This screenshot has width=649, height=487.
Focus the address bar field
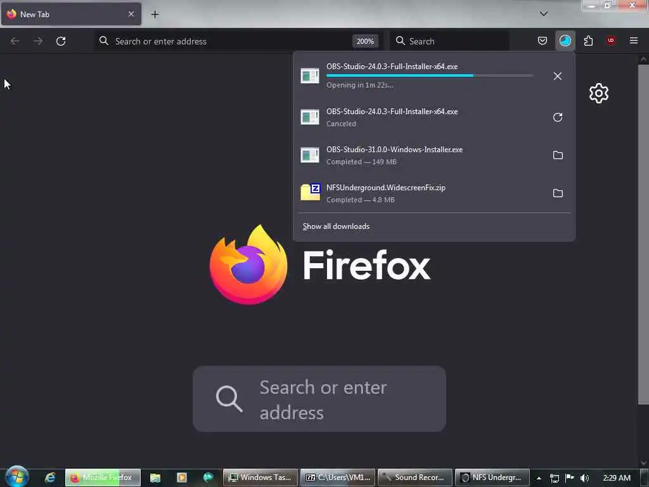pos(238,41)
